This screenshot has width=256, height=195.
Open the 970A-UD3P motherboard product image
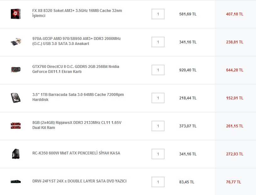click(x=16, y=42)
